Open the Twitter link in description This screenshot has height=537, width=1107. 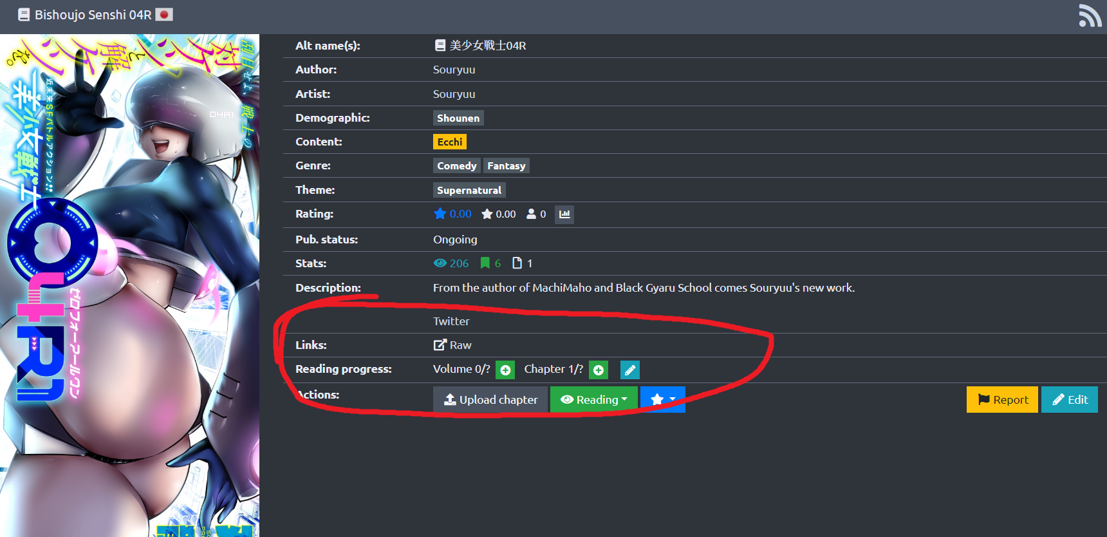tap(451, 321)
